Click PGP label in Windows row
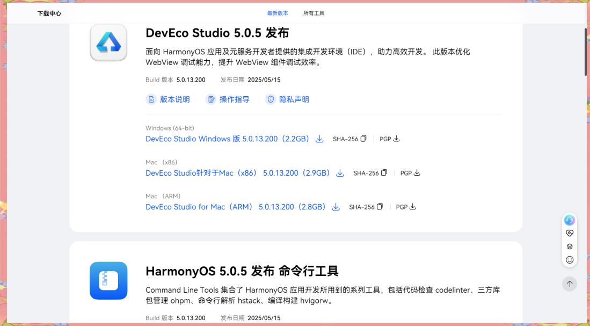The height and width of the screenshot is (326, 590). 385,139
